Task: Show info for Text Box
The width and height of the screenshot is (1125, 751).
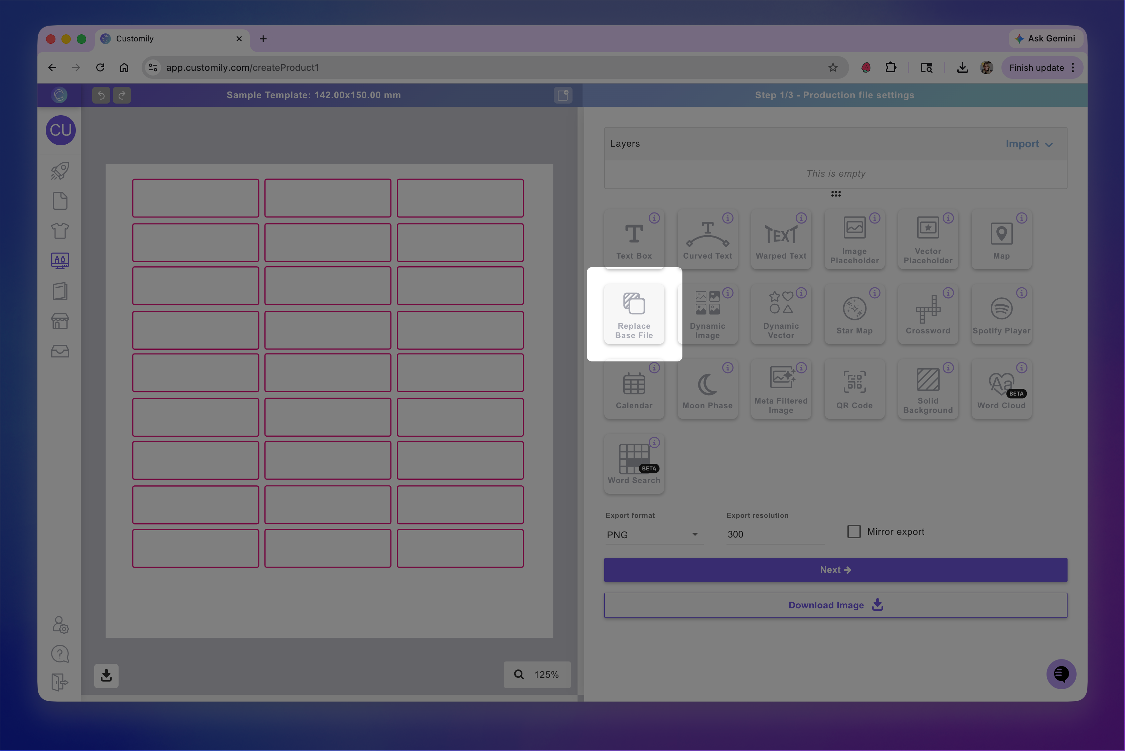Action: pos(654,218)
